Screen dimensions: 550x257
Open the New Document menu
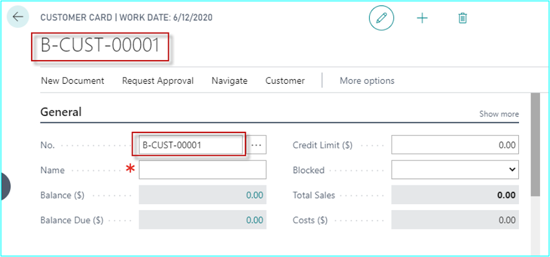[x=73, y=81]
